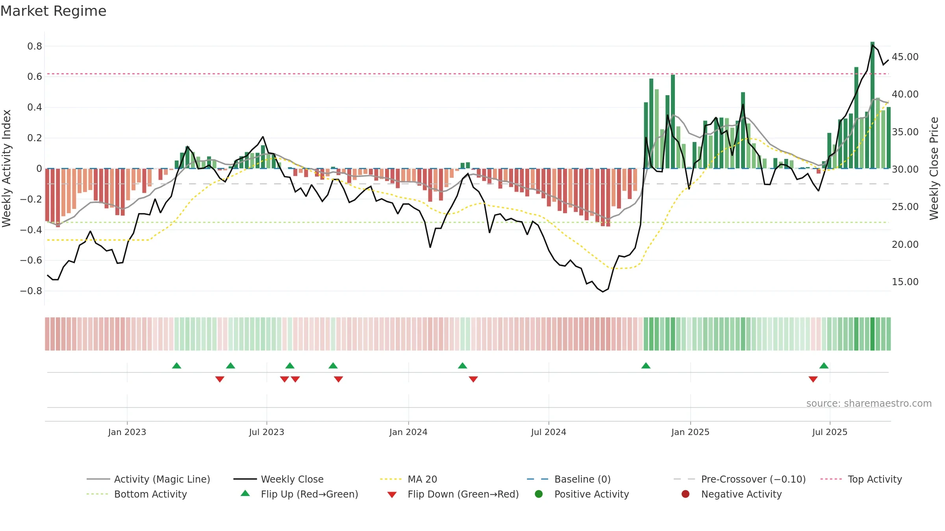Toggle the MA 20 legend entry
Viewport: 945px width, 531px height.
point(408,479)
